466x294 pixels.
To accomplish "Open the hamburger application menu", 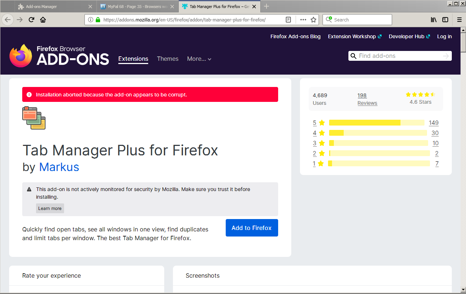I will point(459,20).
